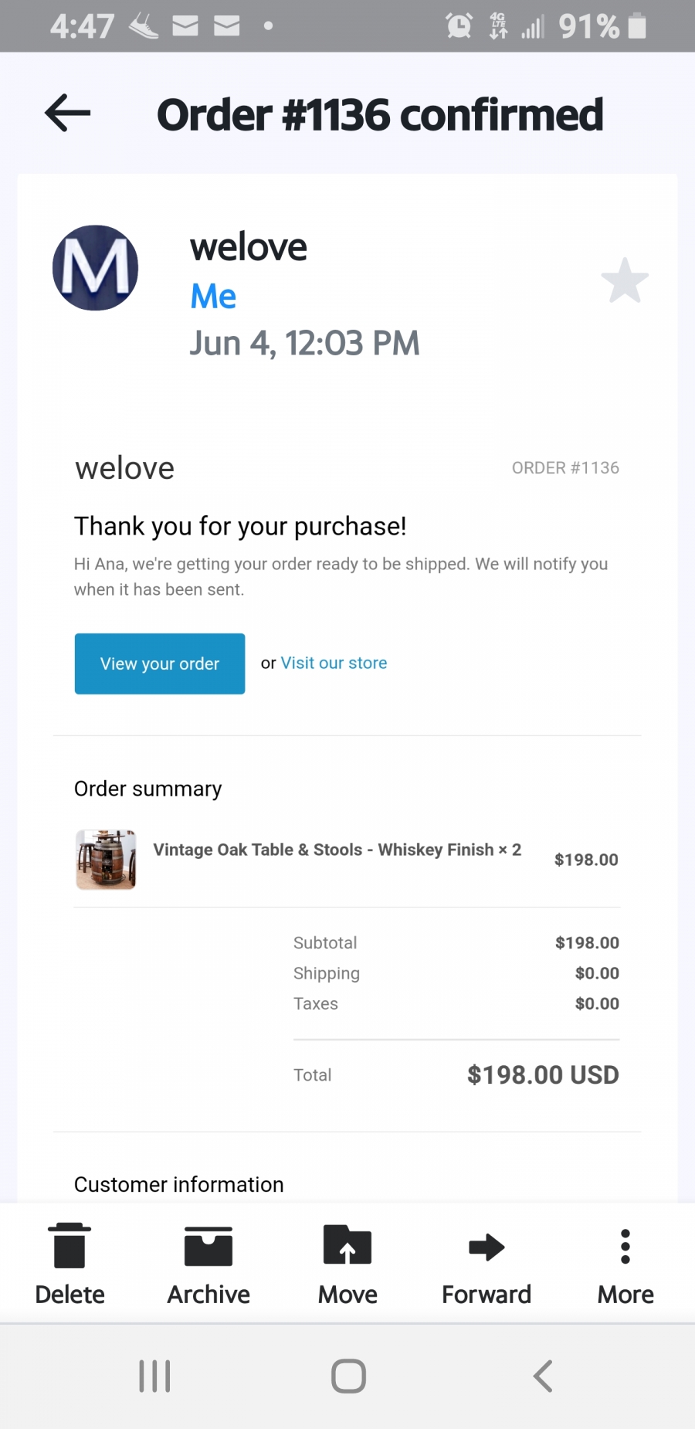
Task: Open Android recent apps button
Action: (154, 1376)
